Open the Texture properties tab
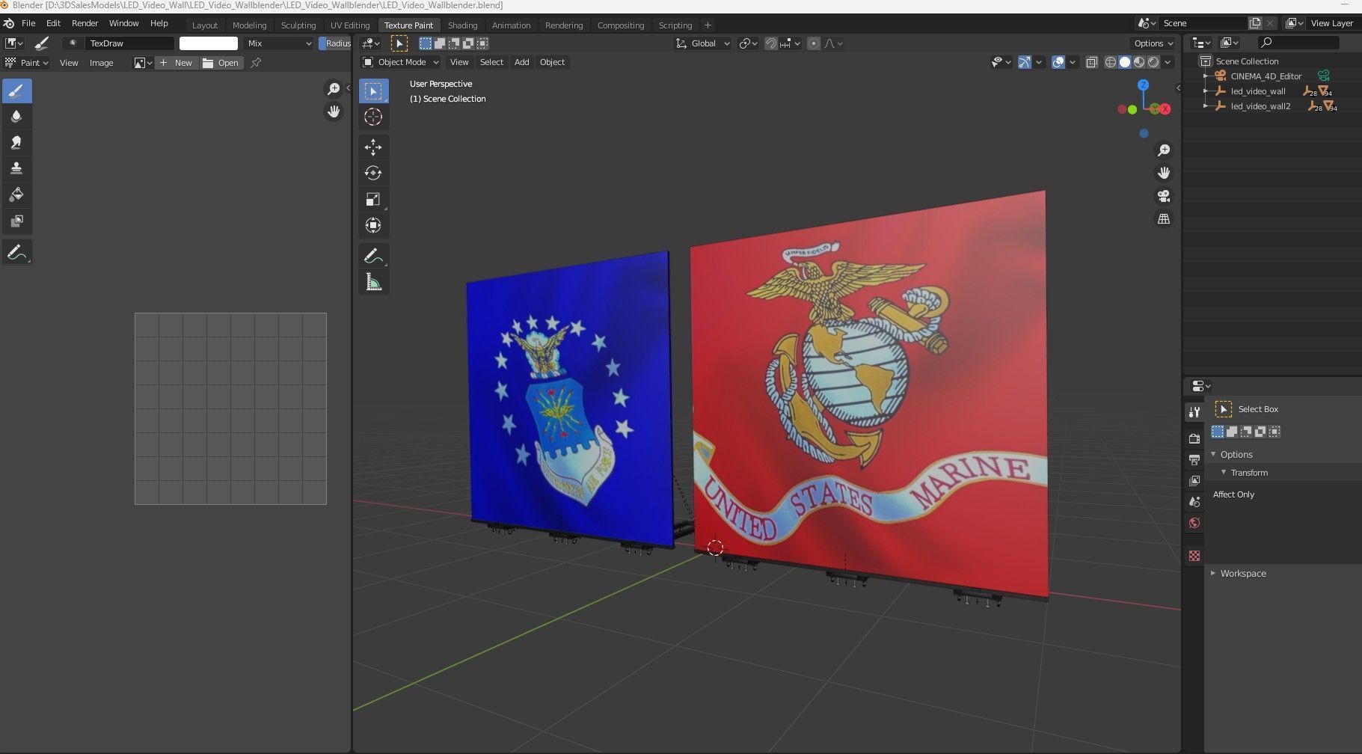The width and height of the screenshot is (1362, 754). pyautogui.click(x=1194, y=556)
